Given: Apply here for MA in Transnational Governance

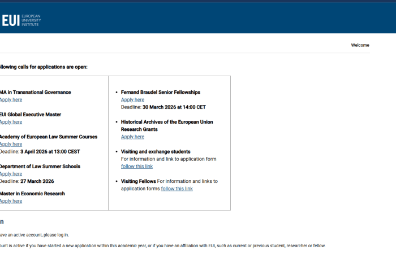Looking at the screenshot, I should [11, 100].
